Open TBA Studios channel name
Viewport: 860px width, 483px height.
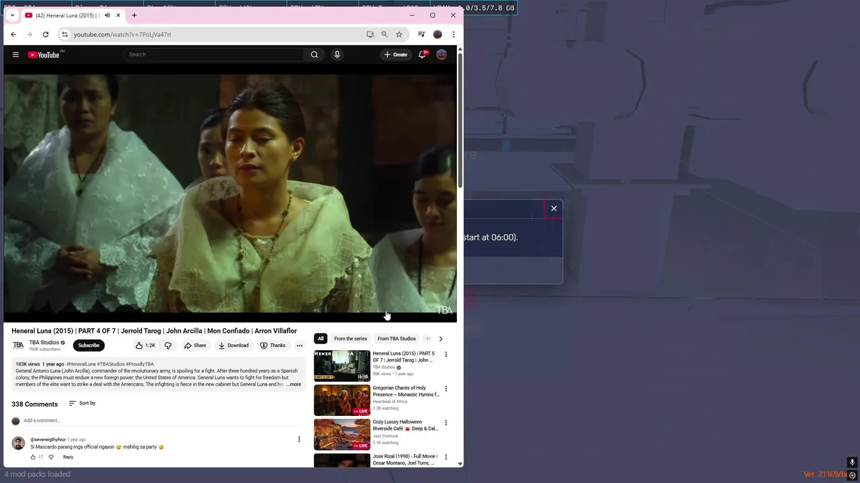click(44, 342)
